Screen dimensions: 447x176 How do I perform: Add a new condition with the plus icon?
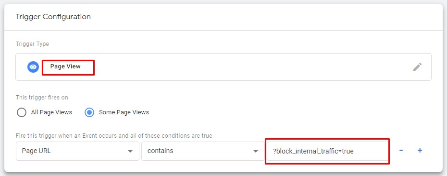click(x=420, y=151)
